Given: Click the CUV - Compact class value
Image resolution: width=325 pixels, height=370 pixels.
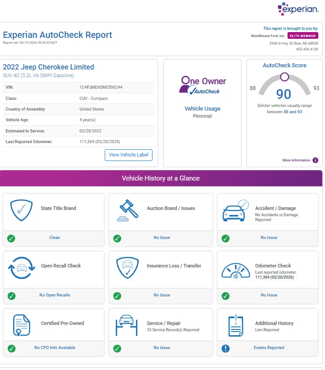Looking at the screenshot, I should [94, 99].
